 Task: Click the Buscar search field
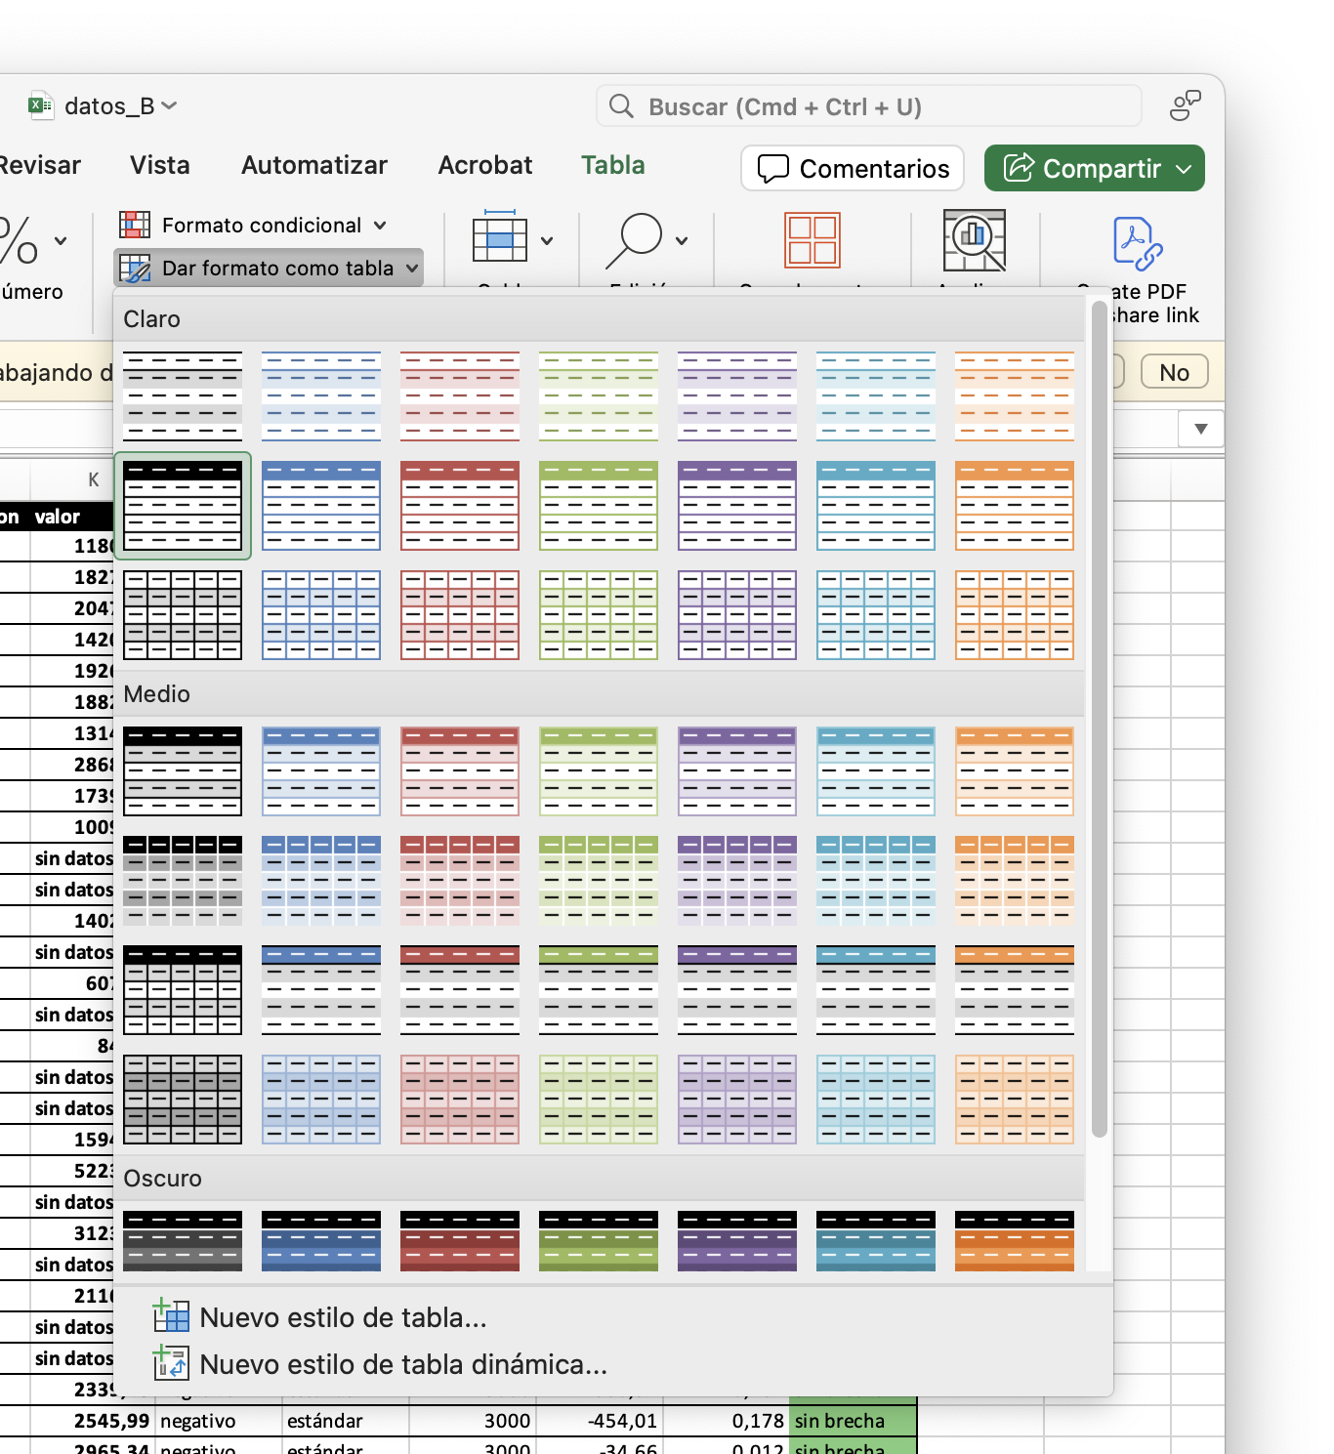click(x=869, y=106)
